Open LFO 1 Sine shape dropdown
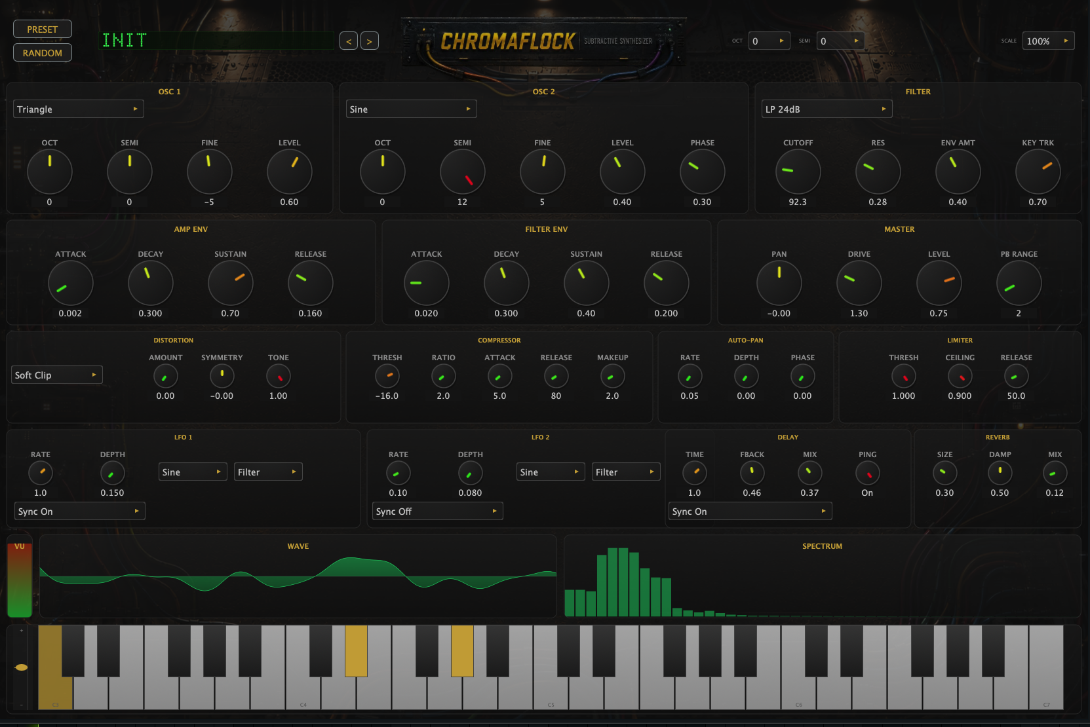Screen dimensions: 1090x727 pyautogui.click(x=193, y=472)
